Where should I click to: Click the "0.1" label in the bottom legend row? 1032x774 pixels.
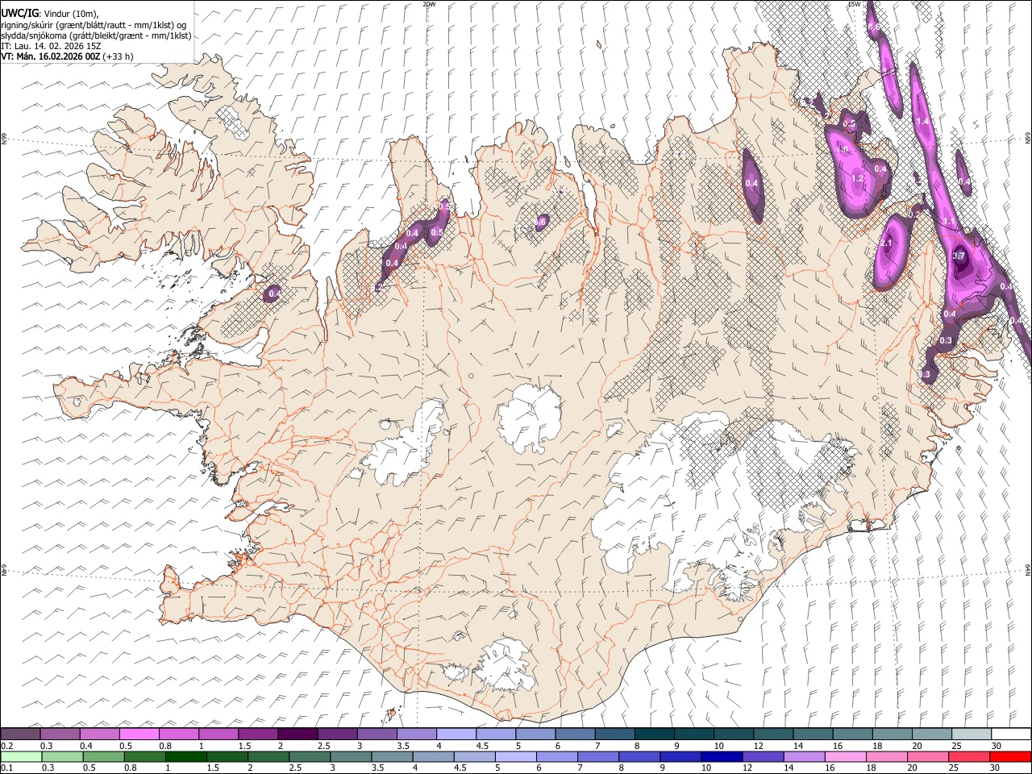click(6, 768)
